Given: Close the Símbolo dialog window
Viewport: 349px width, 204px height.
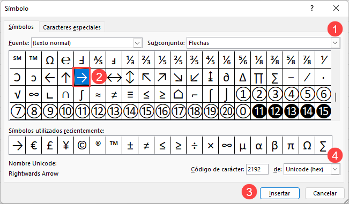Looking at the screenshot, I should [x=336, y=9].
